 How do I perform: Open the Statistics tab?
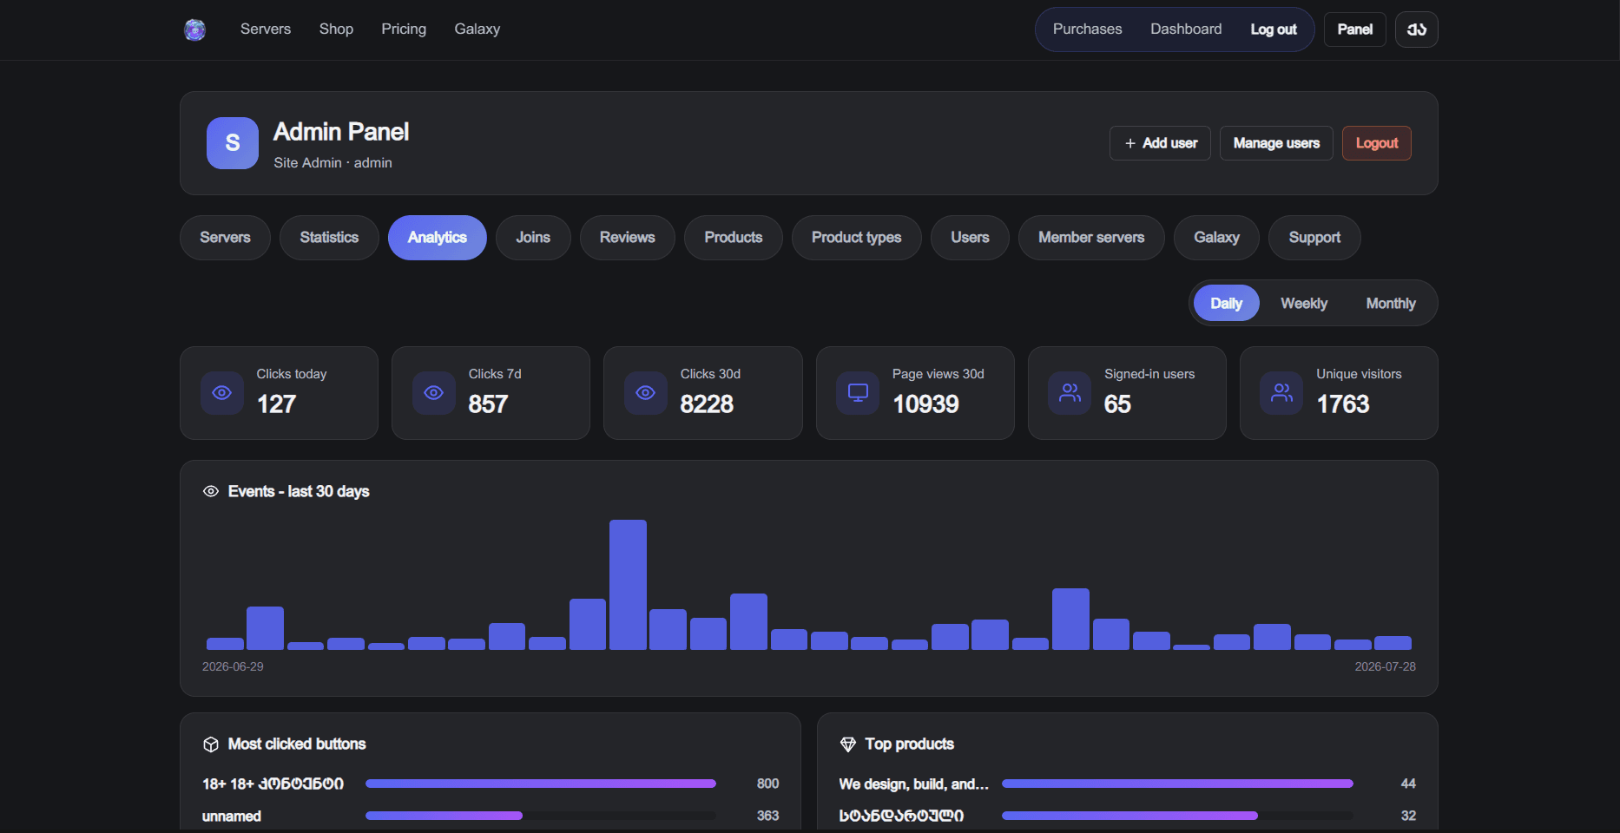tap(329, 238)
